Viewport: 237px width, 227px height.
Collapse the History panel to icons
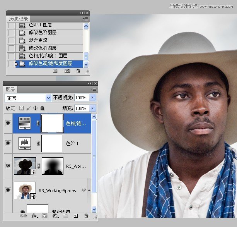[82, 13]
